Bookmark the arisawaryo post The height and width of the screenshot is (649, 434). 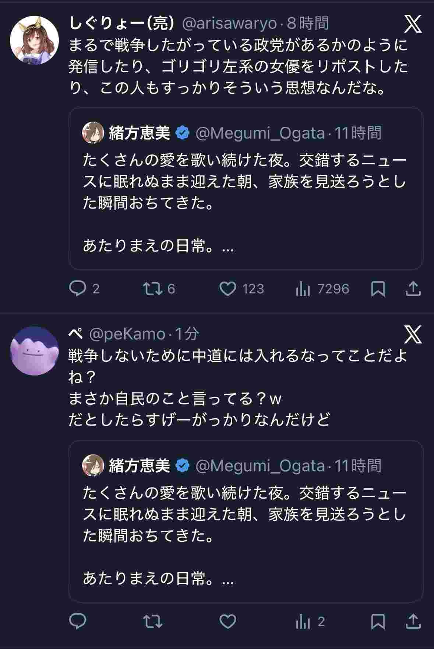click(378, 289)
